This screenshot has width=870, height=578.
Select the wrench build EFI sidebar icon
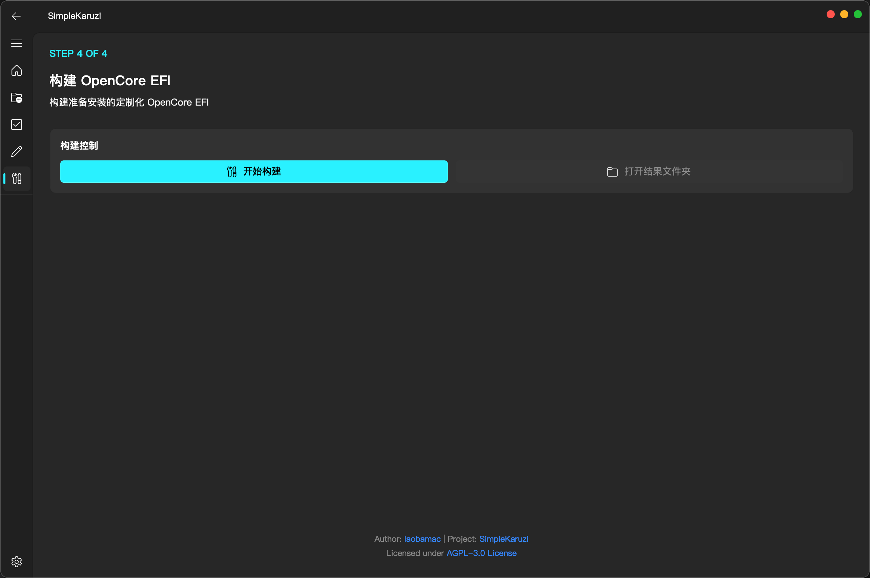17,179
